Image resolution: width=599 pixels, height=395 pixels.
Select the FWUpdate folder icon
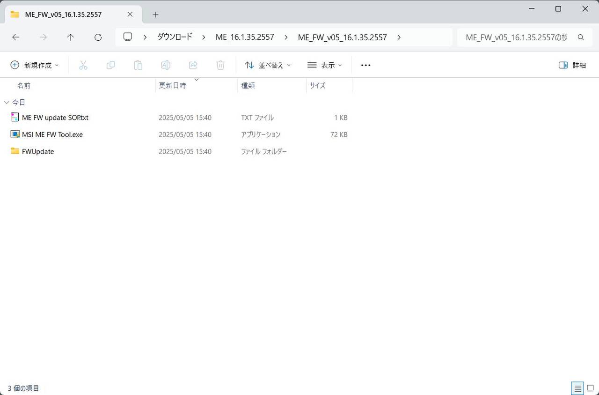15,151
